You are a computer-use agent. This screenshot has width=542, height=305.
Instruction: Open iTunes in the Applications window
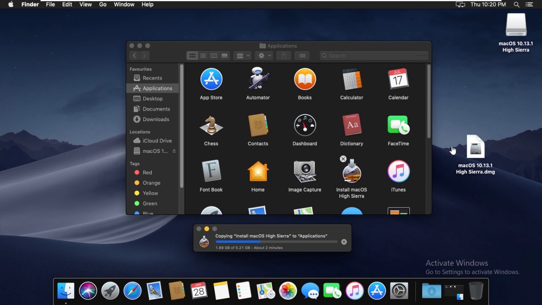398,171
